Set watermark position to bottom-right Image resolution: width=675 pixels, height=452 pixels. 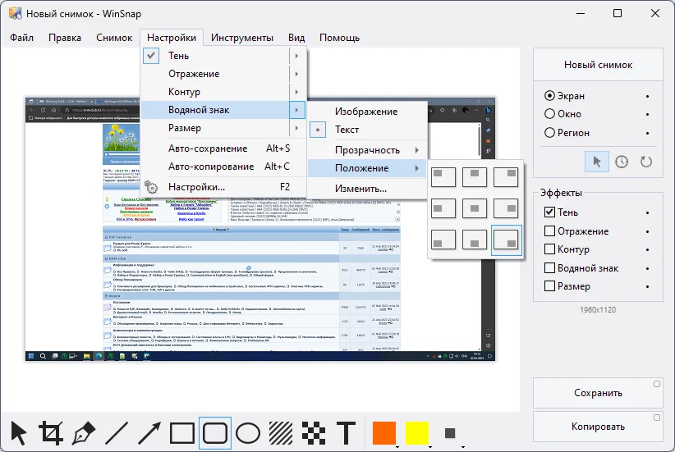(506, 240)
